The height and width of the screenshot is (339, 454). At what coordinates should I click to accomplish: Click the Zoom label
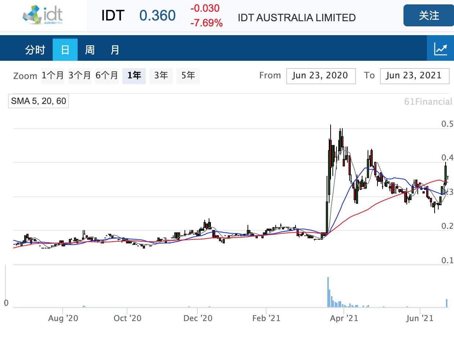pos(25,76)
